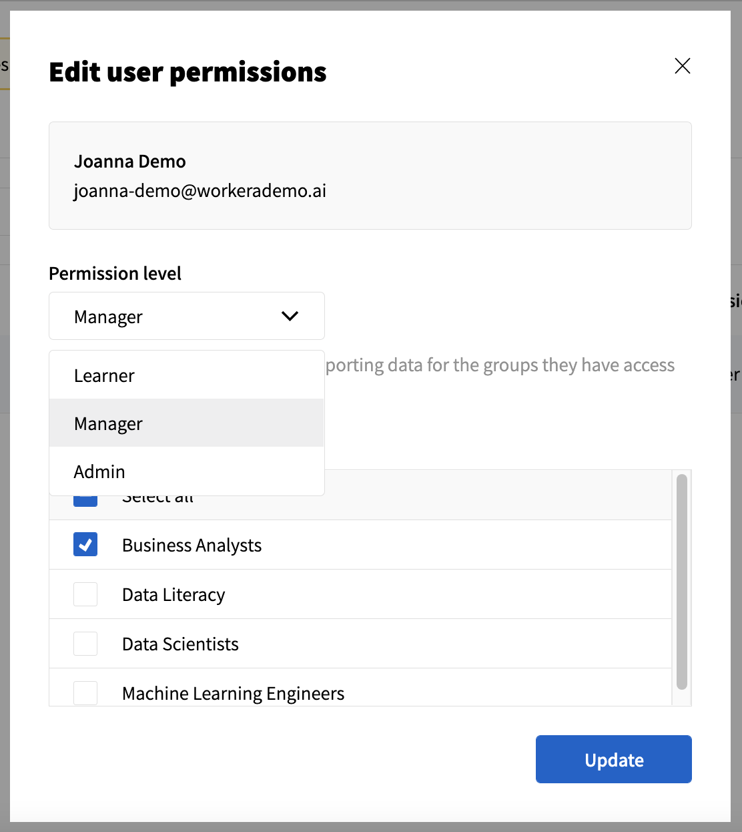Check the Data Scientists group
The image size is (742, 832).
[x=85, y=643]
